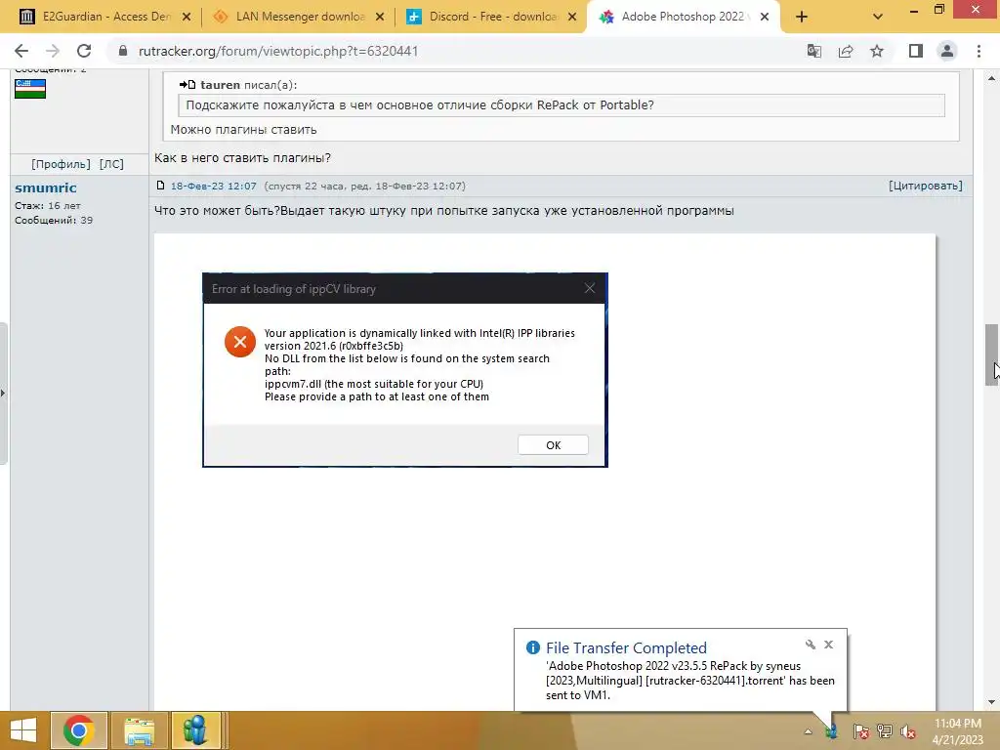Click the messenger tray icon
The height and width of the screenshot is (750, 1000).
[832, 730]
